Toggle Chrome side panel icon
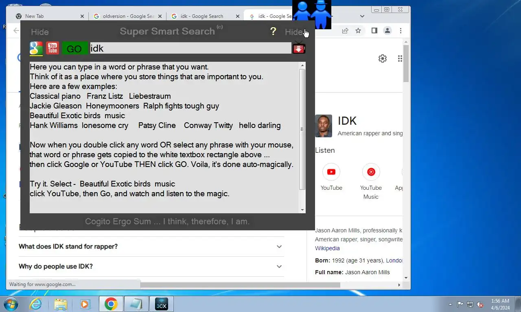This screenshot has height=312, width=521. point(374,30)
